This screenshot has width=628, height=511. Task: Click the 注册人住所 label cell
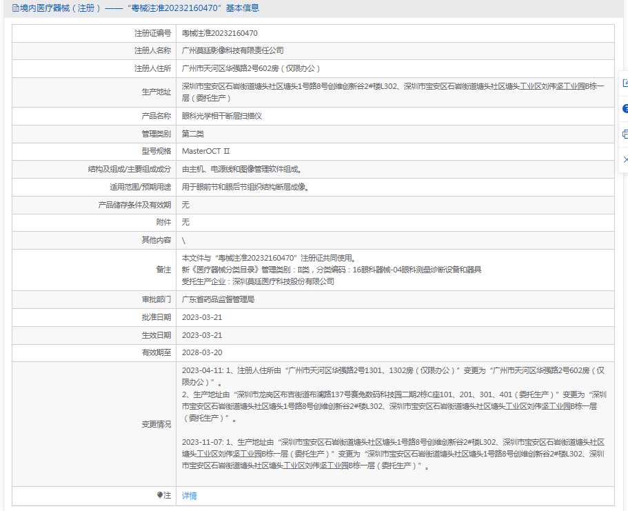94,68
